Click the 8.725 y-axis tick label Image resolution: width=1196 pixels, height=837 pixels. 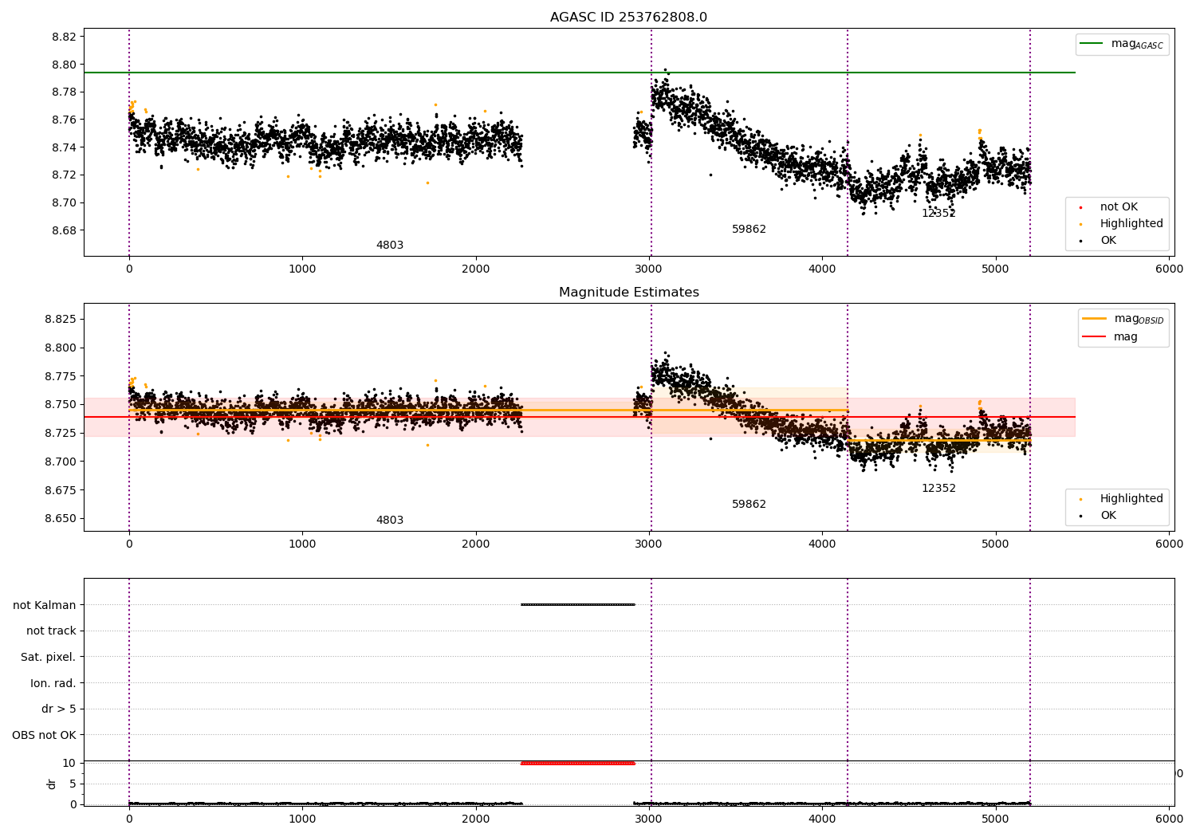click(61, 433)
